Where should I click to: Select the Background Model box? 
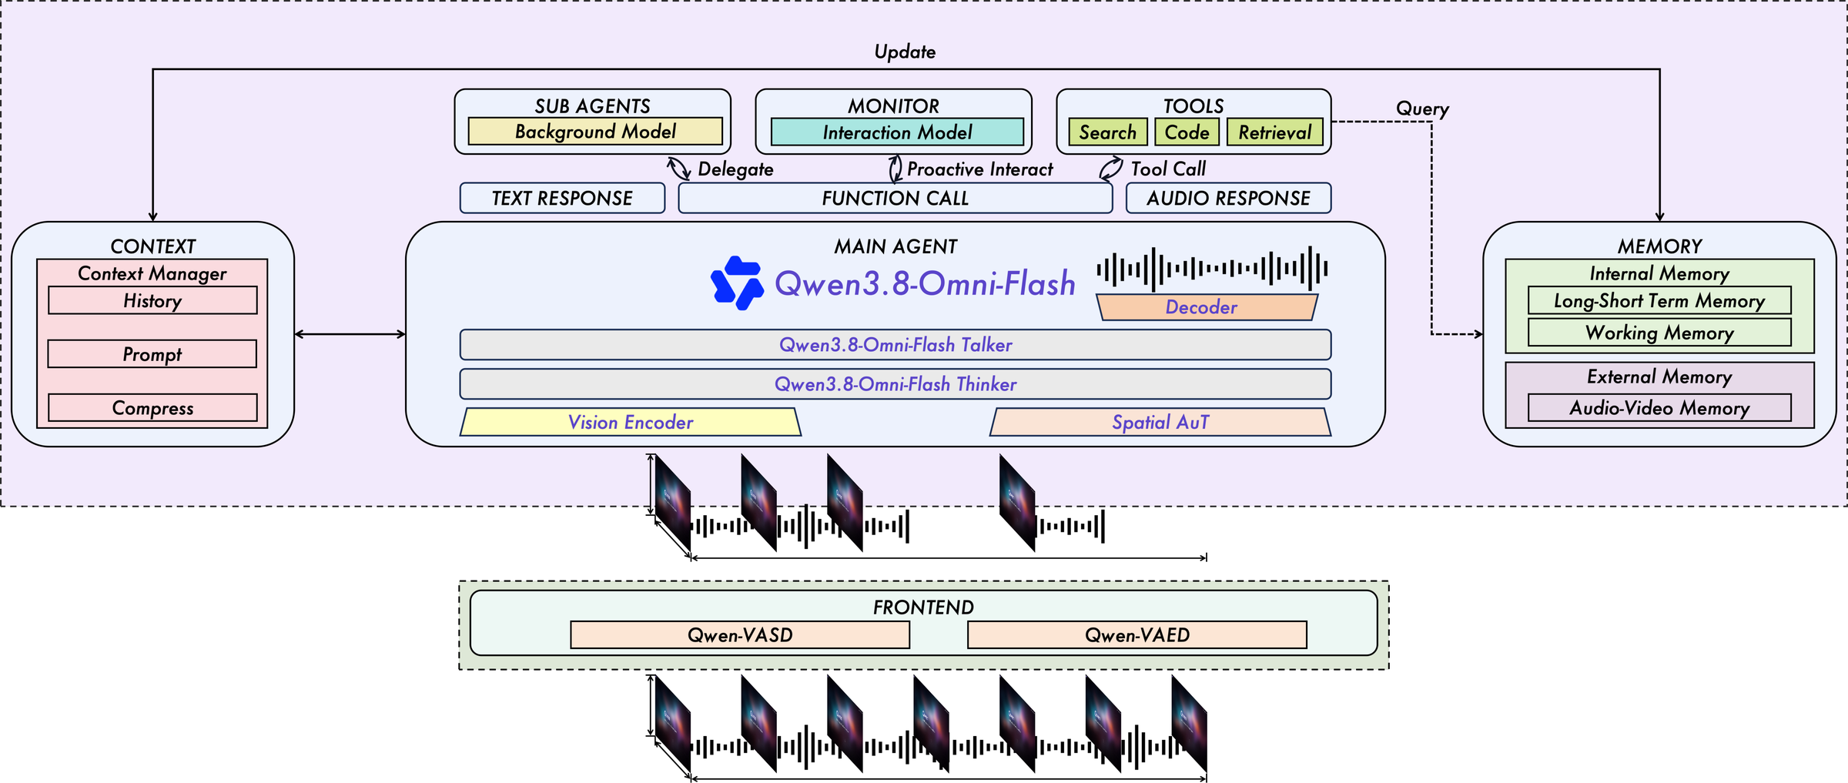coord(595,132)
